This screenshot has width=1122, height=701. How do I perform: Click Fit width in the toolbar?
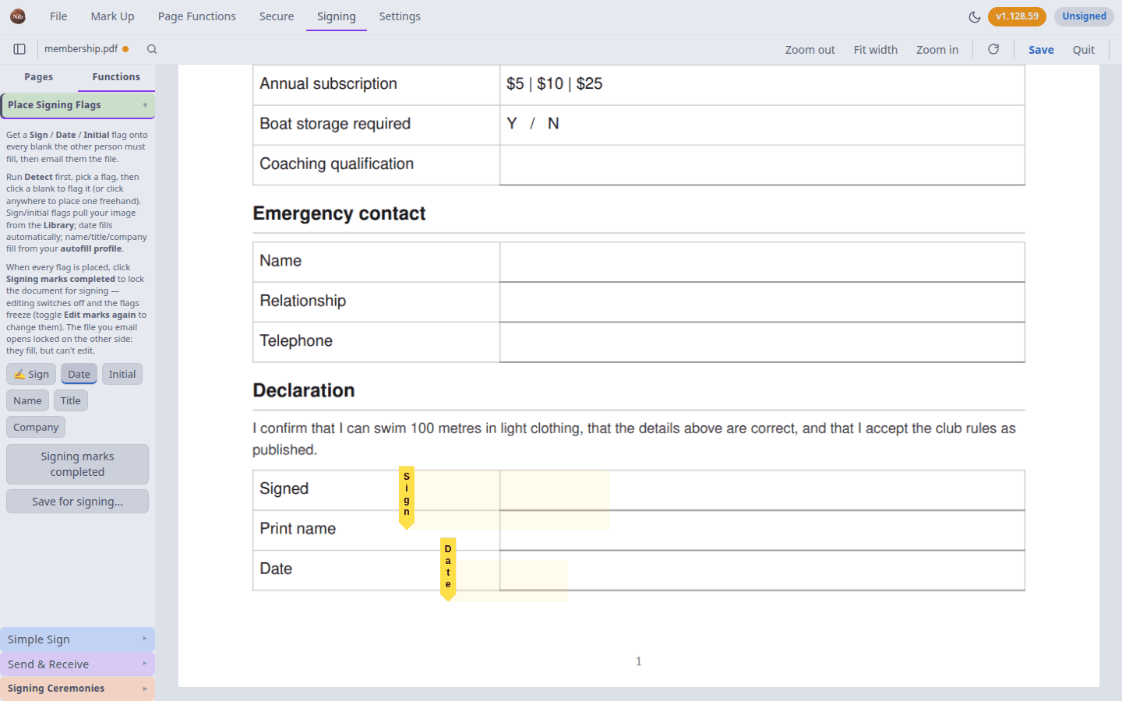click(876, 50)
